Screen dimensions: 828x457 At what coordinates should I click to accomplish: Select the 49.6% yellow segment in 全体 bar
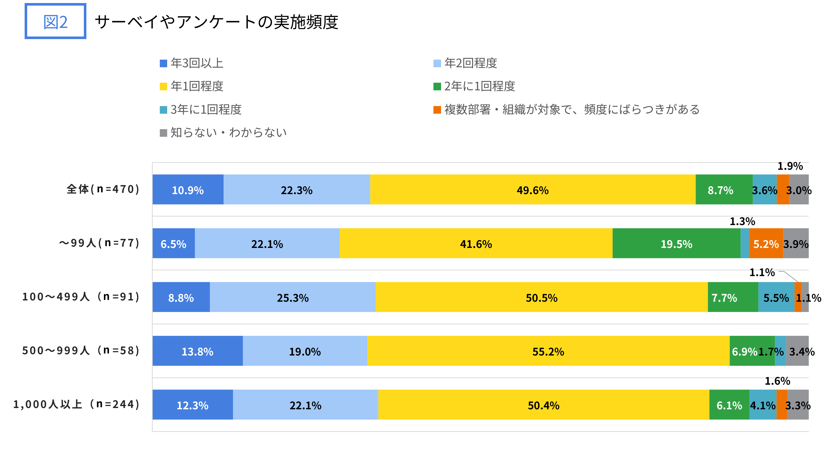(x=532, y=190)
